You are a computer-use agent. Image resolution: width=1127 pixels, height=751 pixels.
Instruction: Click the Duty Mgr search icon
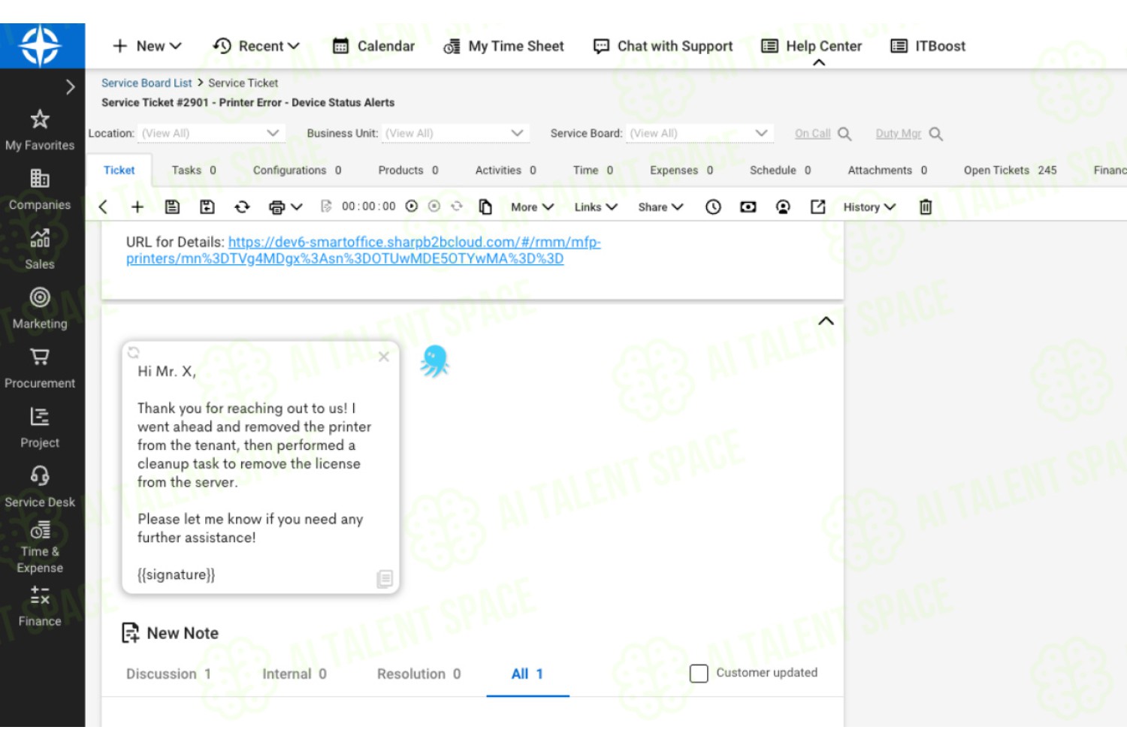point(936,134)
